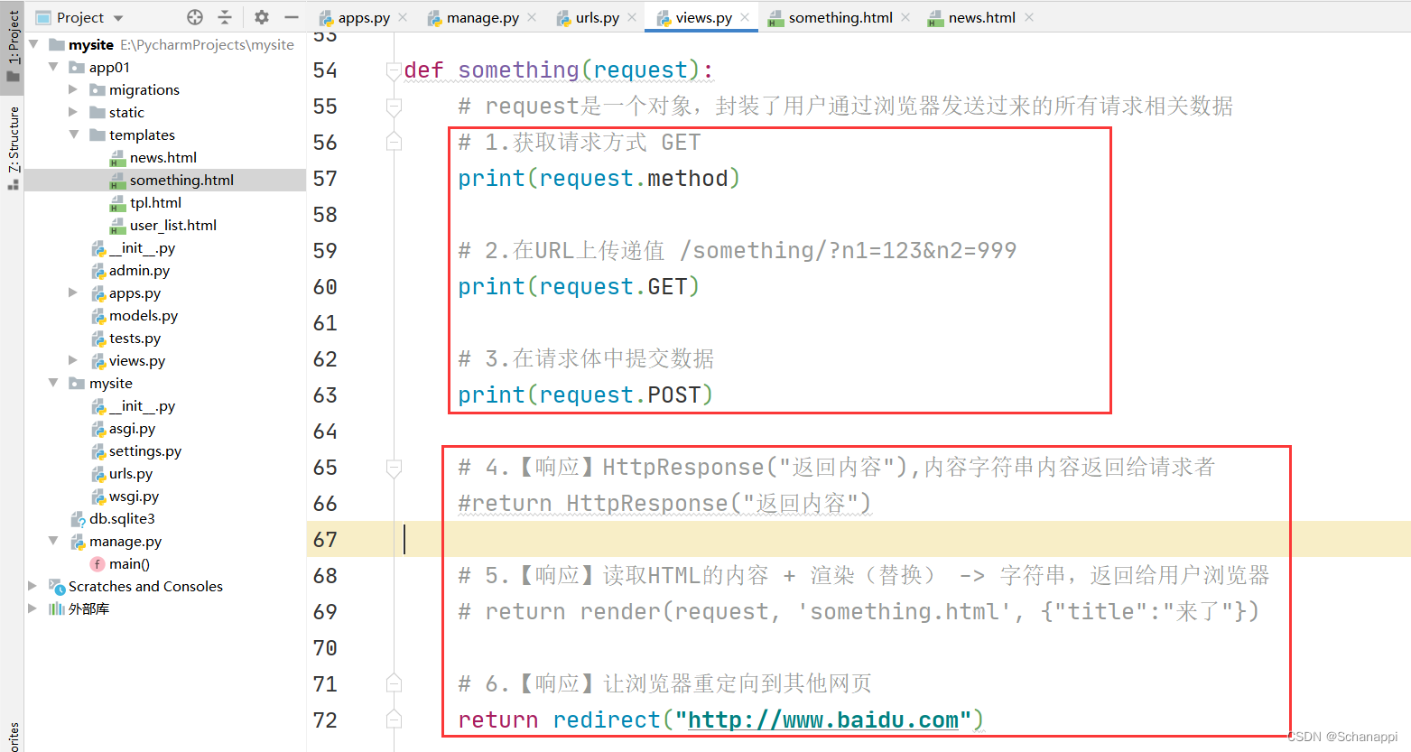Open the Project panel gear settings
Image resolution: width=1411 pixels, height=752 pixels.
(x=262, y=17)
